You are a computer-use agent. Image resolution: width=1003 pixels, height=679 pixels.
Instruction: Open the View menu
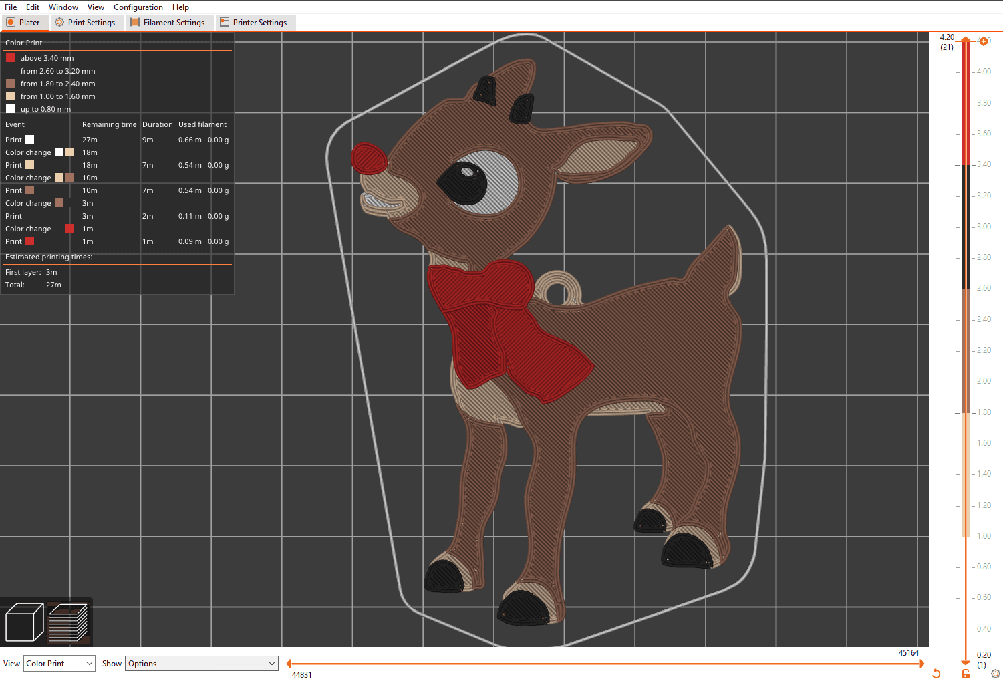click(x=96, y=7)
